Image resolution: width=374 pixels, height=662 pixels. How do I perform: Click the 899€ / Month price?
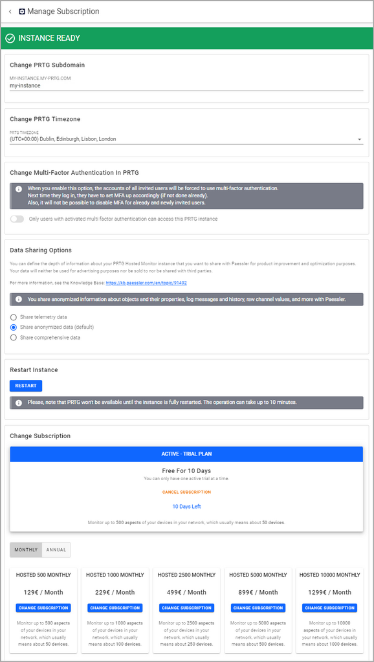tap(258, 592)
